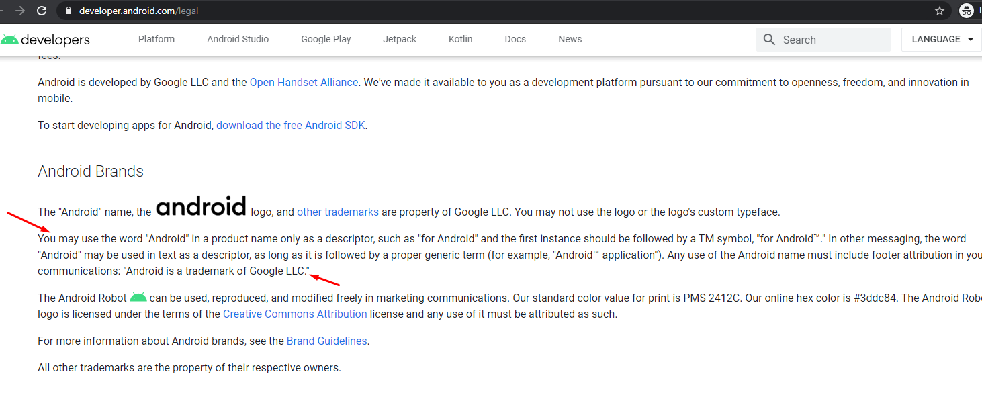Visit the Brand Guidelines link
This screenshot has width=982, height=397.
327,341
